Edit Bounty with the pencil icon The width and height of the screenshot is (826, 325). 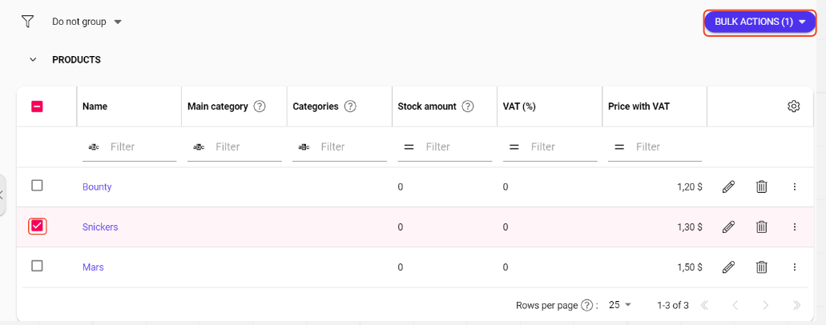pyautogui.click(x=728, y=187)
